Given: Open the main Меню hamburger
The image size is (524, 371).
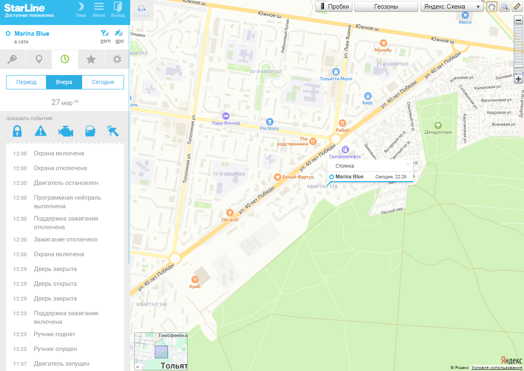Looking at the screenshot, I should coord(99,10).
